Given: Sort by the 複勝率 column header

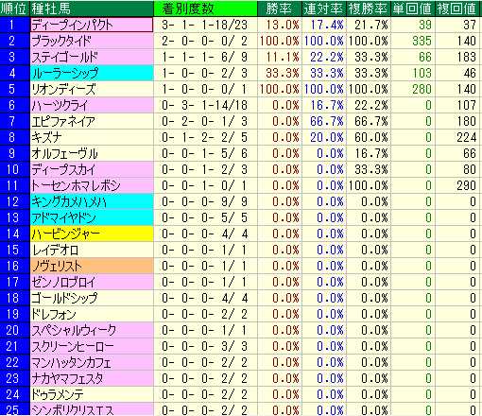Looking at the screenshot, I should point(368,9).
